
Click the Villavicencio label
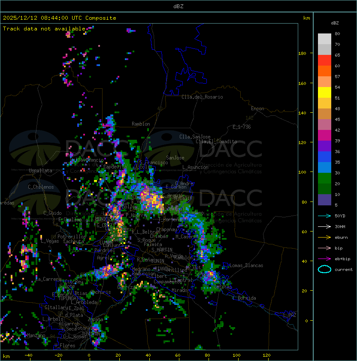87,160
